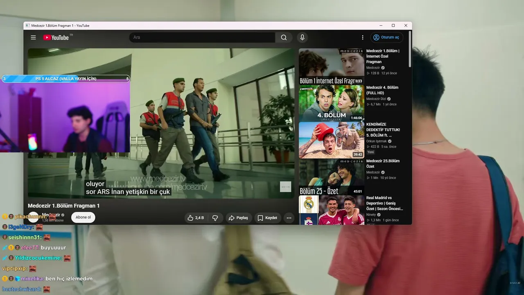Click chat username seishinnn31
Image resolution: width=524 pixels, height=295 pixels.
point(25,237)
